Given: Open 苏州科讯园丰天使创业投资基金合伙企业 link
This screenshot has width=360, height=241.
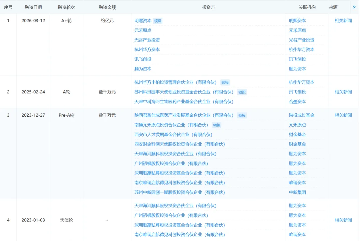Looking at the screenshot, I should tap(184, 92).
